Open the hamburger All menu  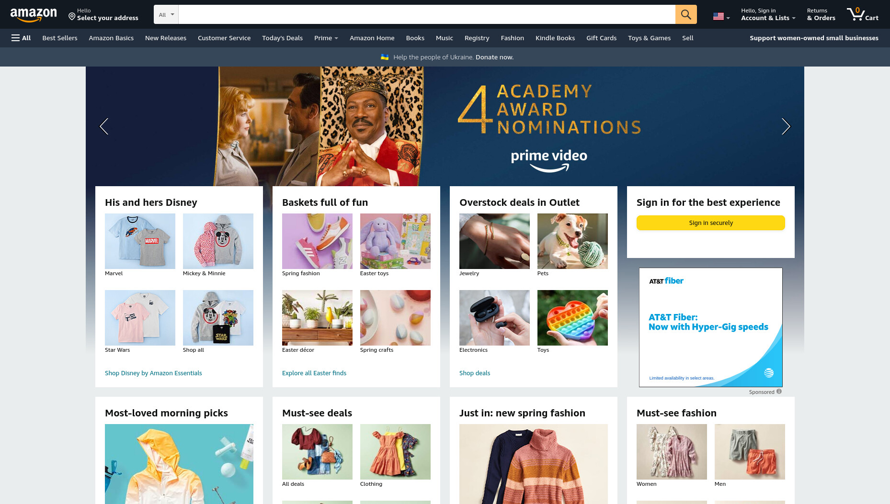click(21, 38)
